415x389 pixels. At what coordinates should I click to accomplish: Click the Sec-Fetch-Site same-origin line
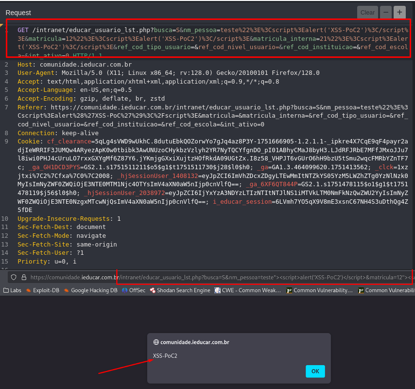[x=67, y=244]
